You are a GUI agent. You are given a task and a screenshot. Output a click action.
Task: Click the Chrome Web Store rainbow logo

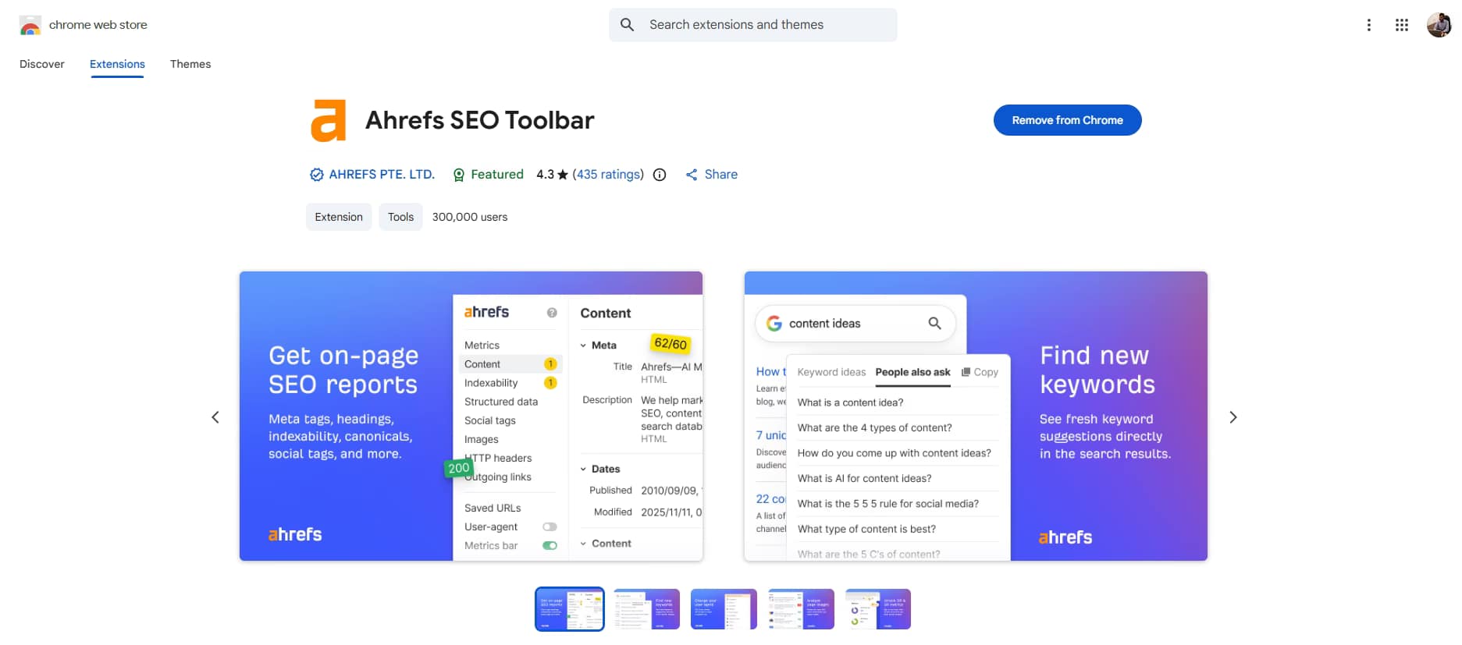point(30,25)
